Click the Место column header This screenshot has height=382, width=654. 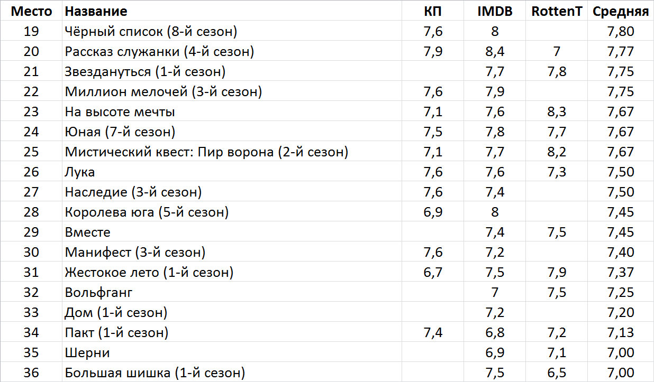[32, 11]
